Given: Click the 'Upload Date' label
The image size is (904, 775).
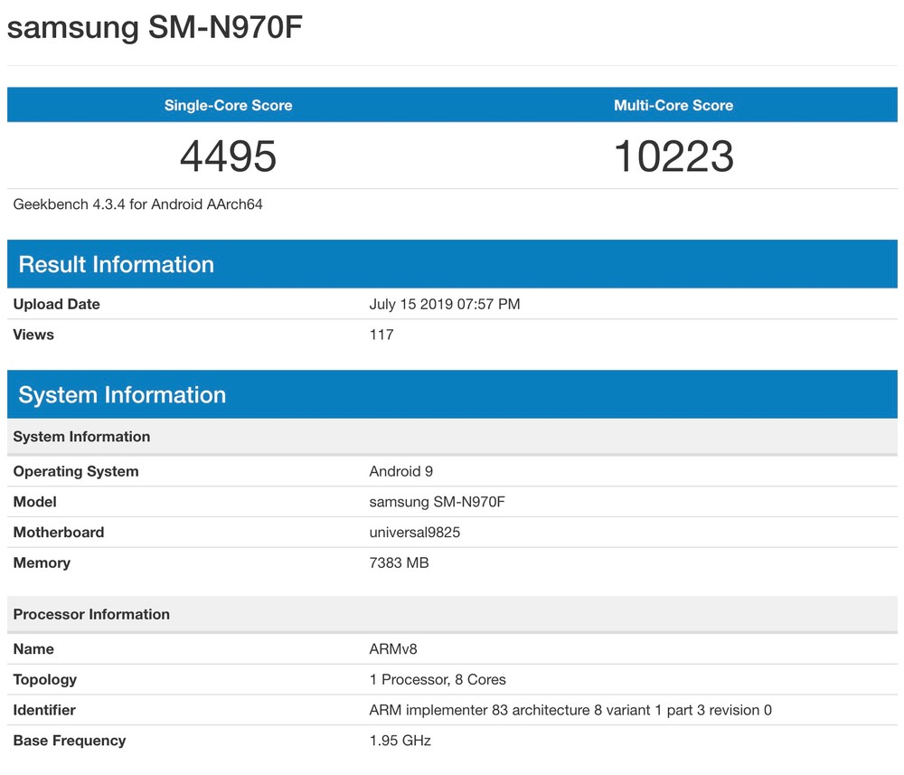Looking at the screenshot, I should click(56, 304).
